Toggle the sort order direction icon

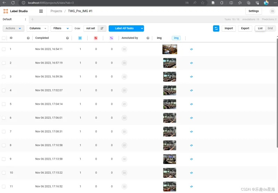click(x=102, y=28)
